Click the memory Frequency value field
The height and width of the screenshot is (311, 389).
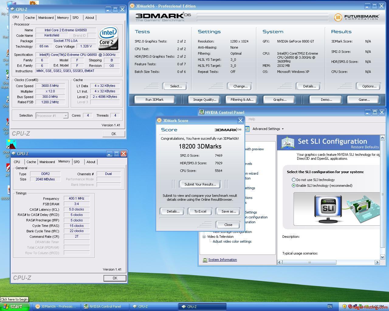click(77, 198)
